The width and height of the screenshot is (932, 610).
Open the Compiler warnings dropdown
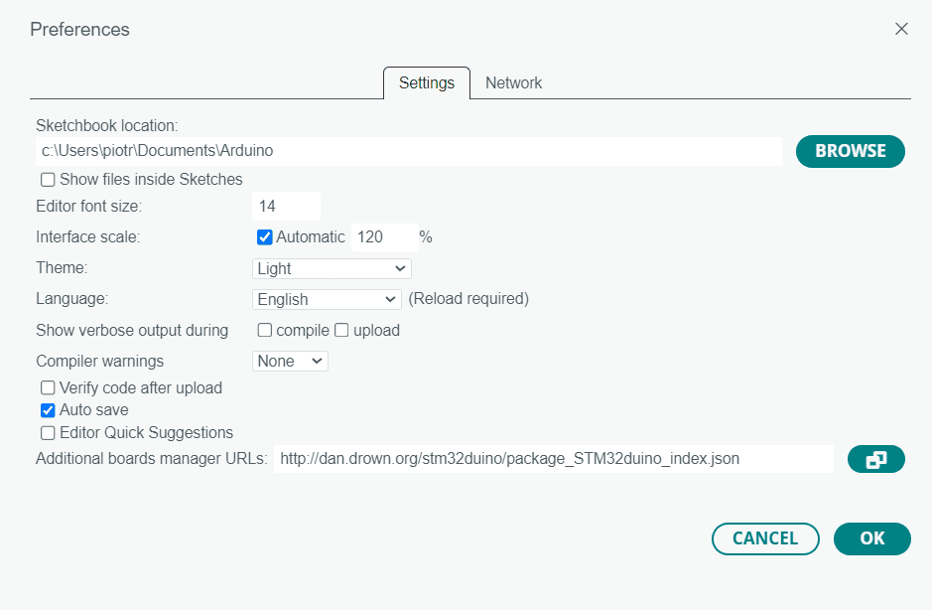[290, 362]
